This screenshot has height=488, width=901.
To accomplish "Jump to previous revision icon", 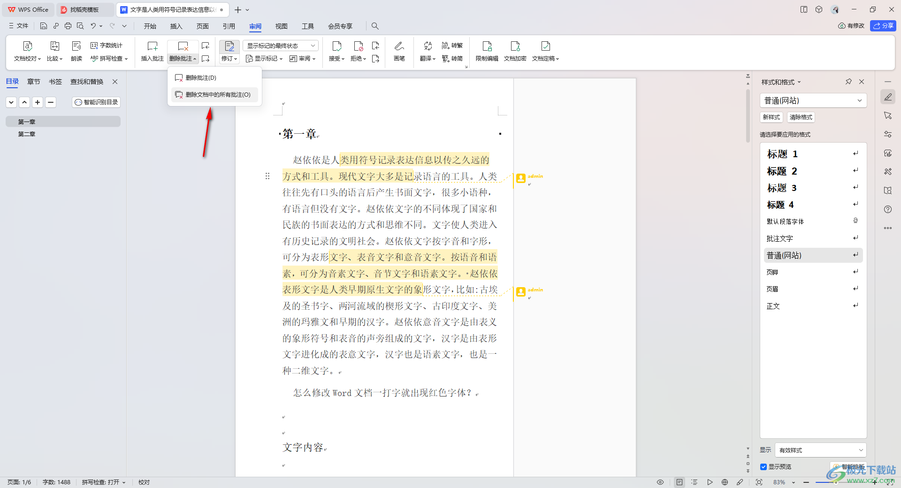I will point(375,46).
